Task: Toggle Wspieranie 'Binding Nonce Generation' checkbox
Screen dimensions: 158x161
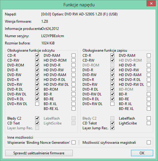Action: 73,142
